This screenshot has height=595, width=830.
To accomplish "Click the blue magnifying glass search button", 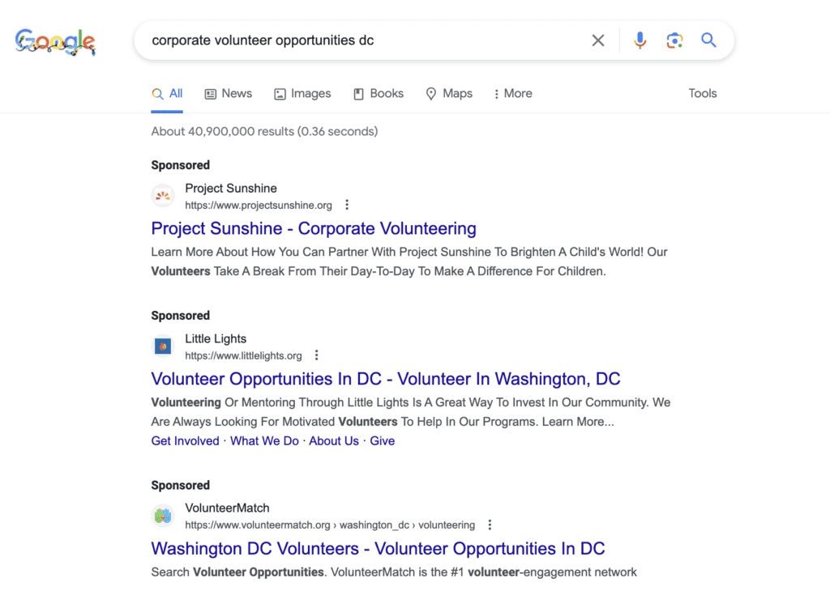I will [708, 40].
